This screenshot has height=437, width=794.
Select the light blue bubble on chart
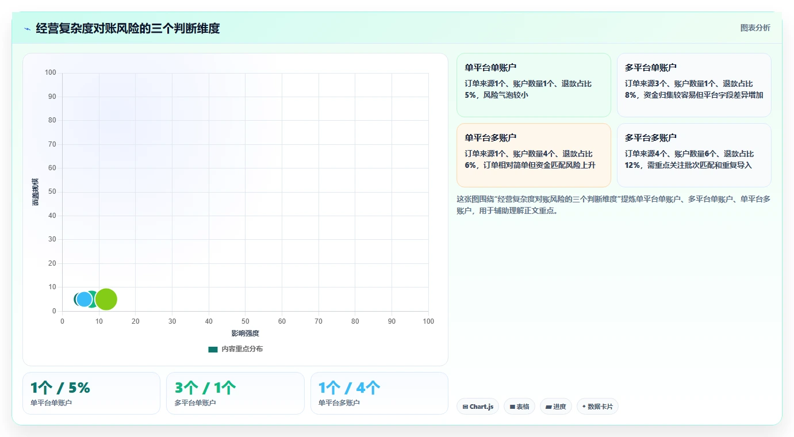[x=84, y=299]
